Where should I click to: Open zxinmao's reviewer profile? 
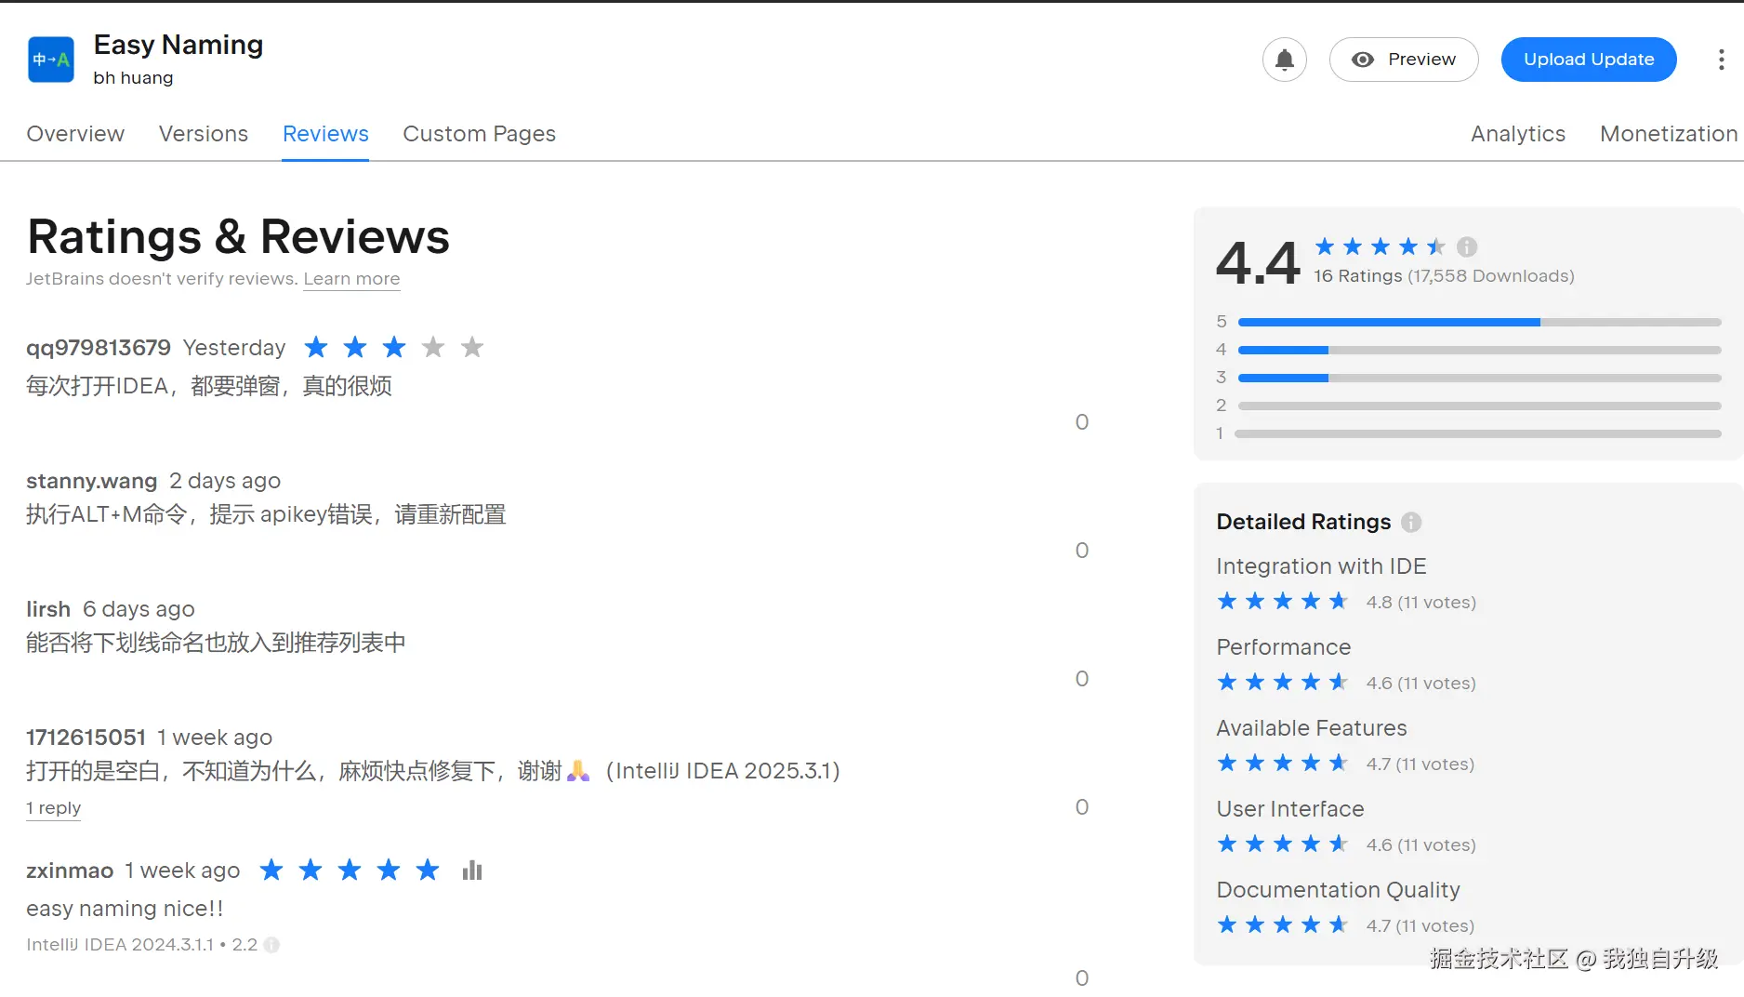[70, 871]
